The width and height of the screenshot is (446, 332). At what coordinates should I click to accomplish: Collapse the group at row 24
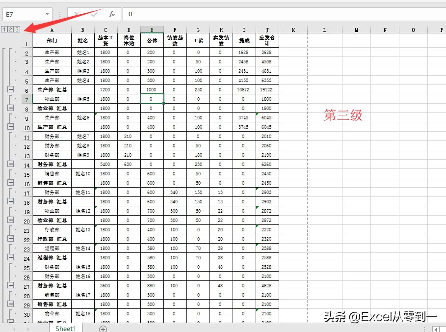pyautogui.click(x=10, y=257)
